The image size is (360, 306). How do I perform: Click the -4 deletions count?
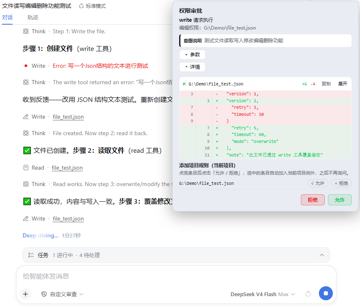point(313,84)
